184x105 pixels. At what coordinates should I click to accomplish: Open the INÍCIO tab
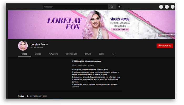point(24,54)
